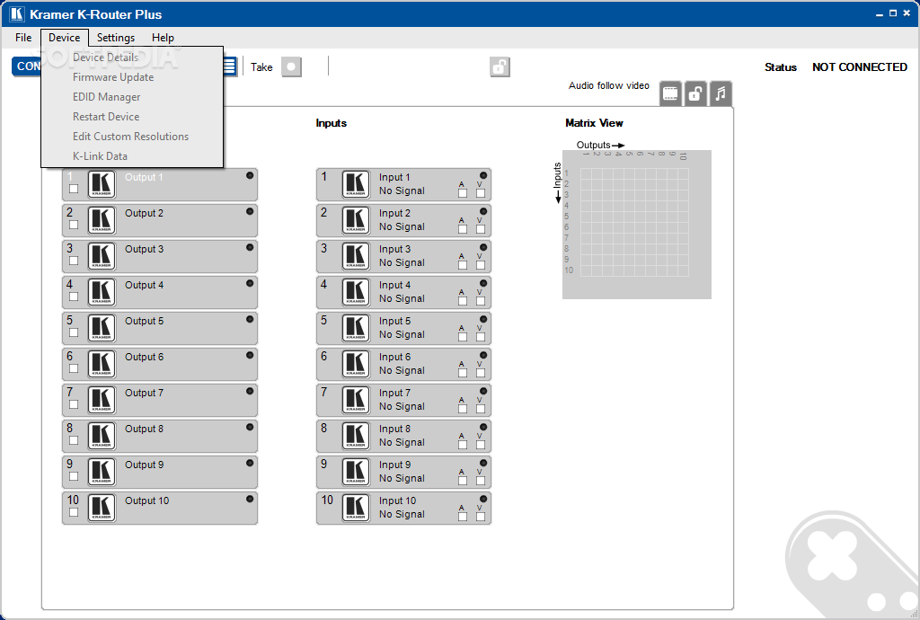Screen dimensions: 920x620
Task: Open the Help menu
Action: tap(163, 38)
